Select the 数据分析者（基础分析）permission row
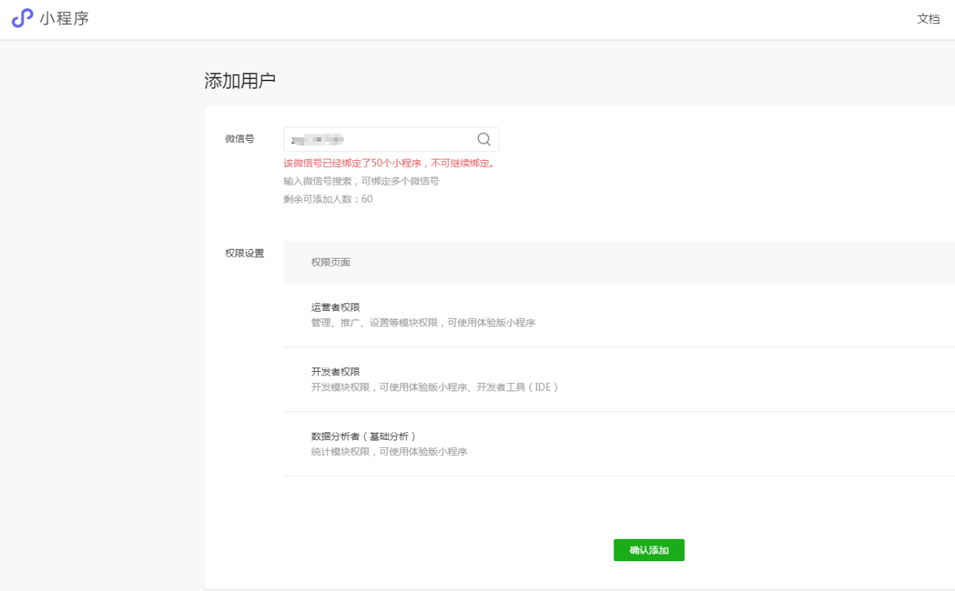This screenshot has width=955, height=591. click(x=356, y=435)
